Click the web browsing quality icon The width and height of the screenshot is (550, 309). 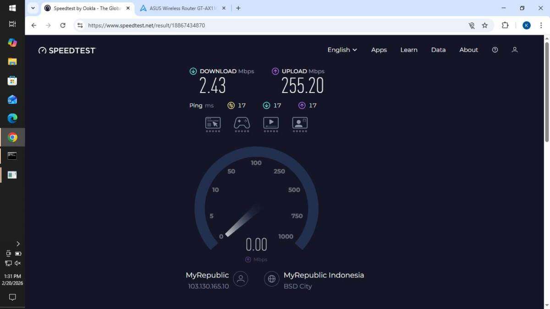213,123
